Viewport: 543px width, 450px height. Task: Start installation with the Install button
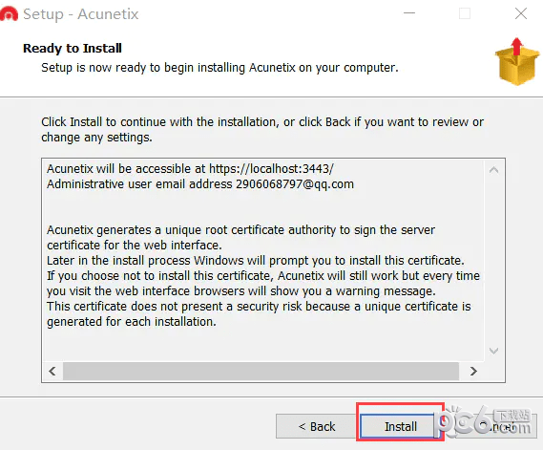pyautogui.click(x=401, y=426)
